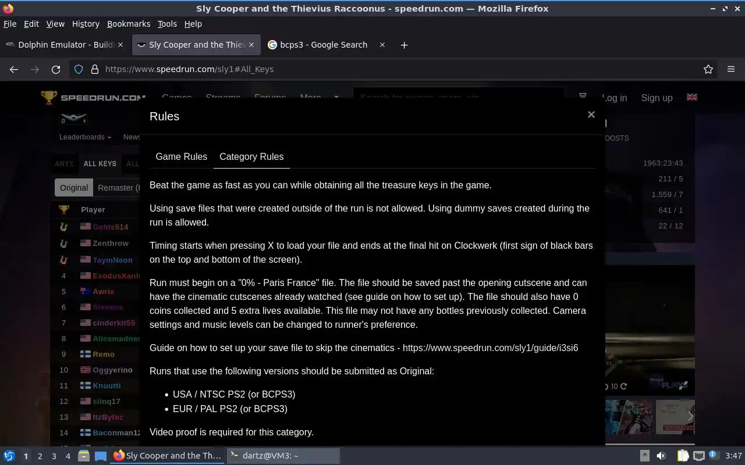The width and height of the screenshot is (745, 465).
Task: Open the network icon in system tray
Action: (699, 456)
